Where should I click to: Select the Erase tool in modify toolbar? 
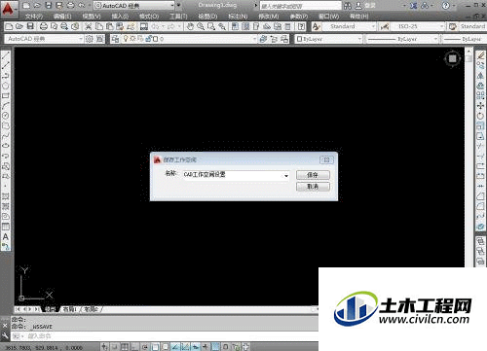480,55
